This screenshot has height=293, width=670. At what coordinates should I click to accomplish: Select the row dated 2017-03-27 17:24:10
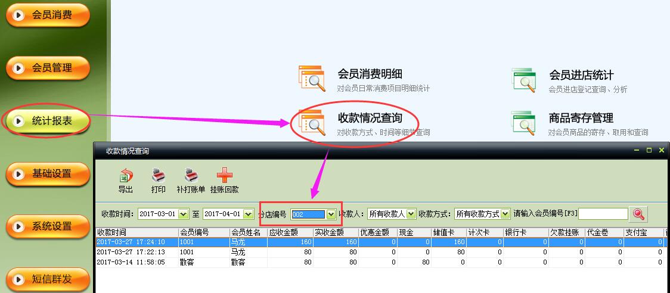(381, 242)
